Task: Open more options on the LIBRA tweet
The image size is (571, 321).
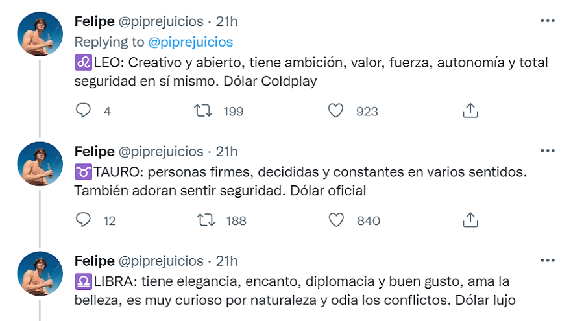Action: [x=547, y=261]
